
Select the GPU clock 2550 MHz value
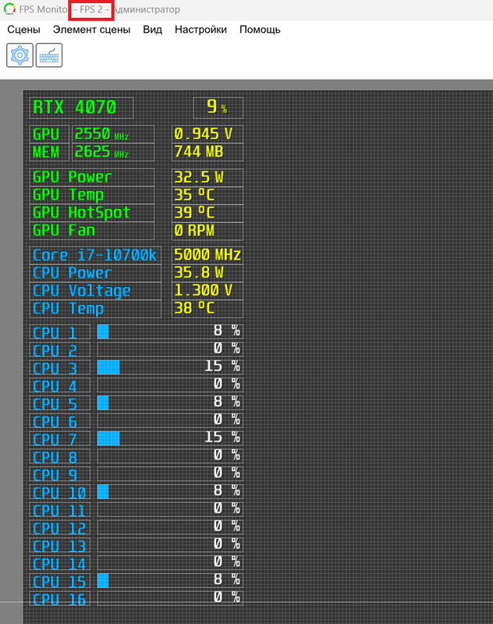click(x=113, y=134)
